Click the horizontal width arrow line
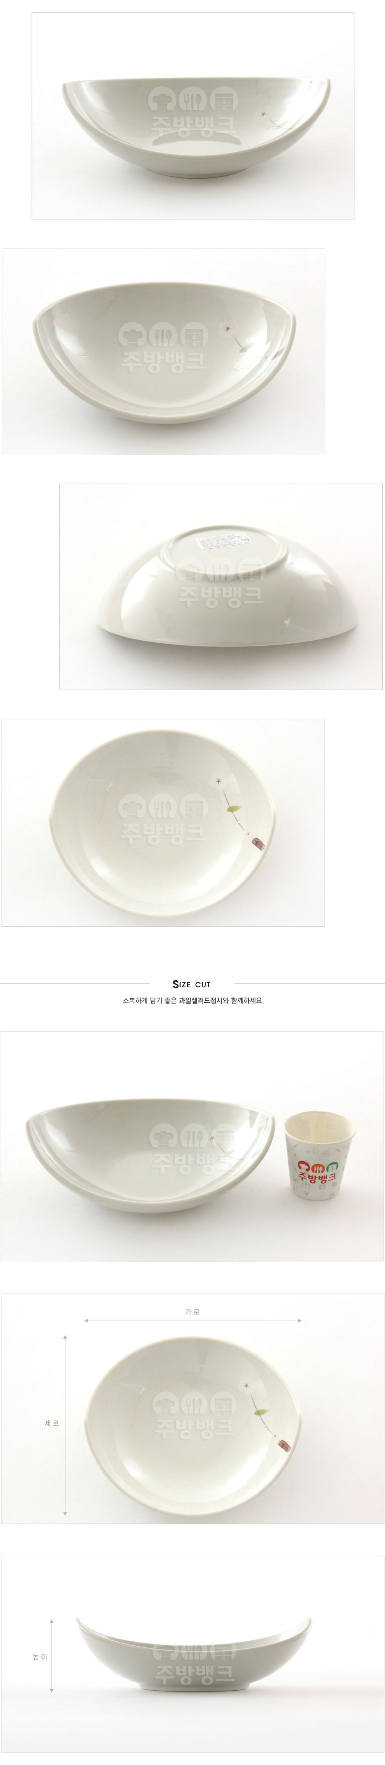 coord(192,1320)
